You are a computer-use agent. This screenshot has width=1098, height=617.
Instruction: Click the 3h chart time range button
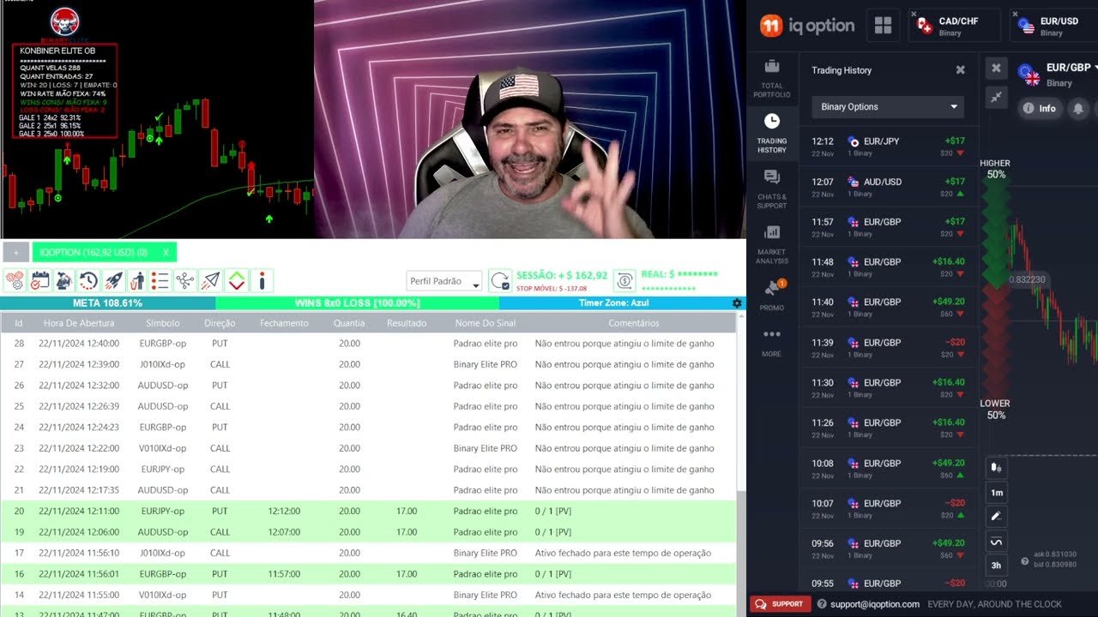pos(997,566)
